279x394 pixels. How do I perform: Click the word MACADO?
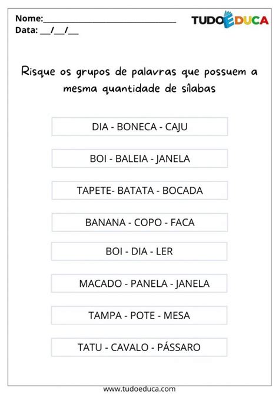(101, 284)
